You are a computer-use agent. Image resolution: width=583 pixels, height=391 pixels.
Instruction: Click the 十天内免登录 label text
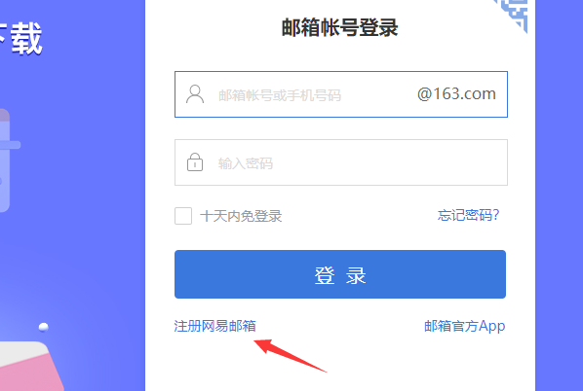(x=241, y=216)
